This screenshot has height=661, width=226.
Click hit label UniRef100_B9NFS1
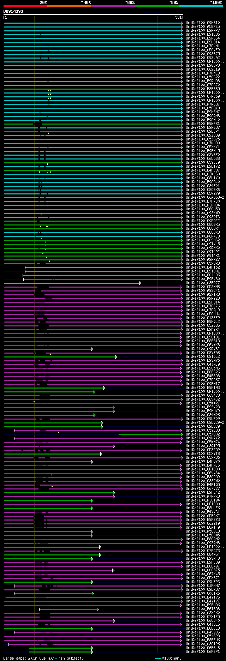pos(203,124)
